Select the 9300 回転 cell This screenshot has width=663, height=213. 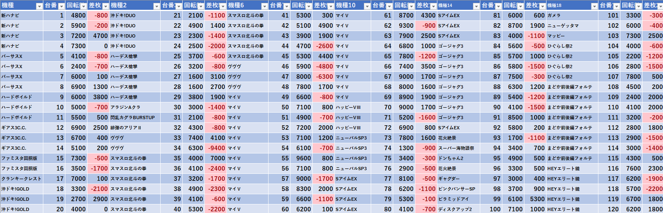click(x=404, y=26)
